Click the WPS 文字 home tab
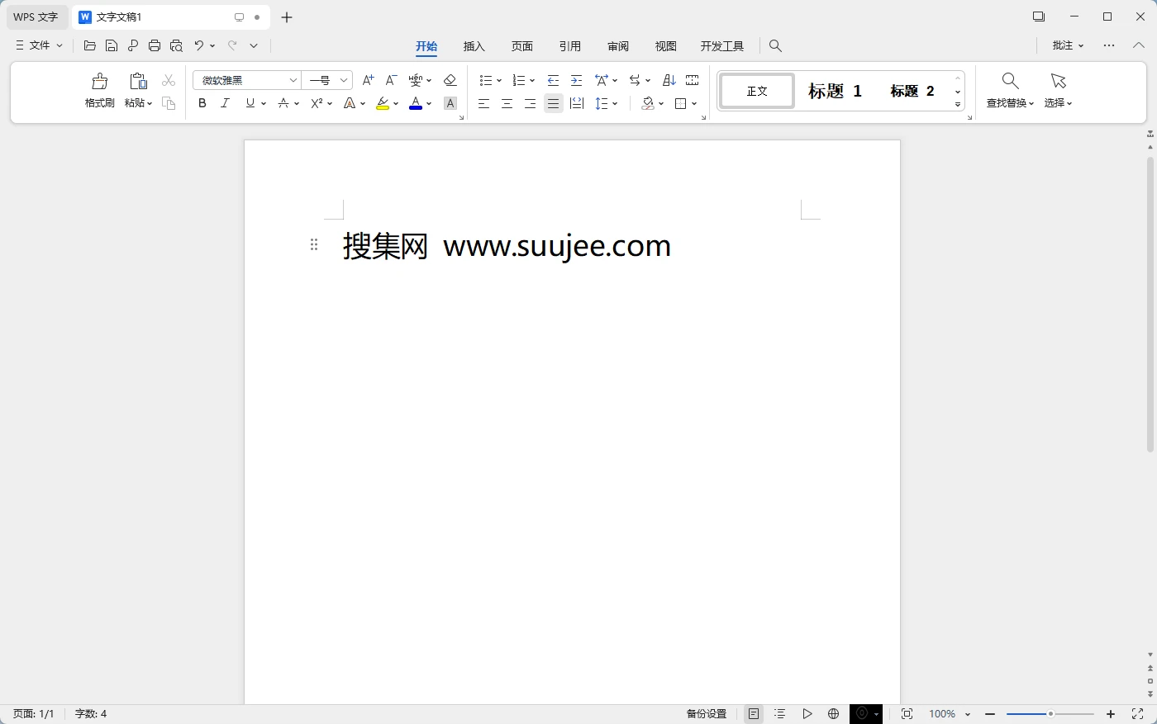 (36, 17)
